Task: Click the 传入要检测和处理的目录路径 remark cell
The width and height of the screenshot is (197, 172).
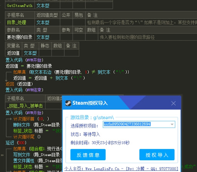Action: tap(147, 37)
